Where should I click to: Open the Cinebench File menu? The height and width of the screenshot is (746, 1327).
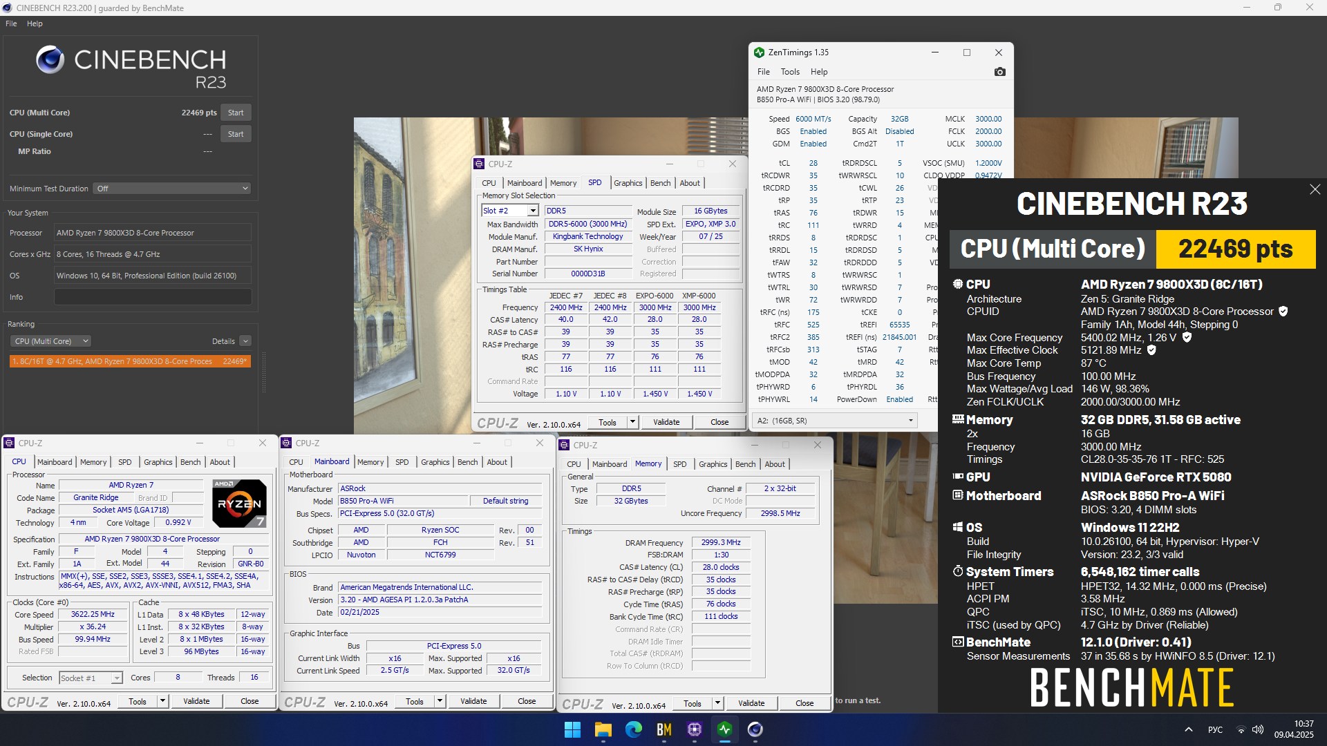pyautogui.click(x=11, y=23)
